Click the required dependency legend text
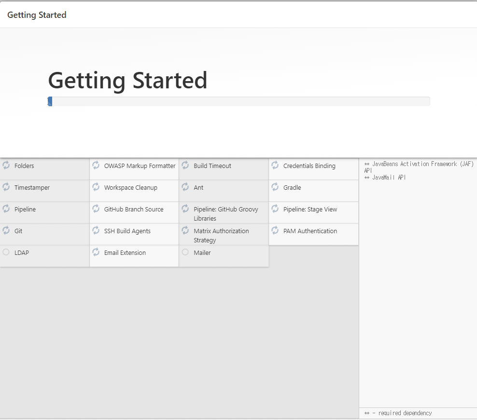477x420 pixels. point(398,413)
